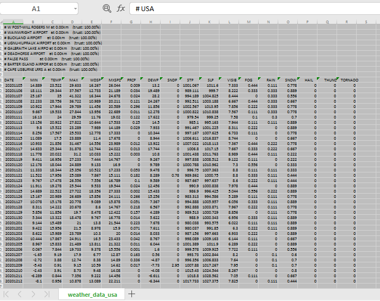Screen dimensions: 380x301
Task: Select the RAIN header cell
Action: (x=268, y=80)
